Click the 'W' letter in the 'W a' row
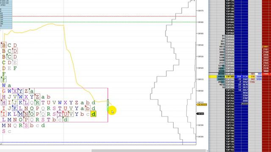The height and width of the screenshot is (152, 271). tap(4, 85)
